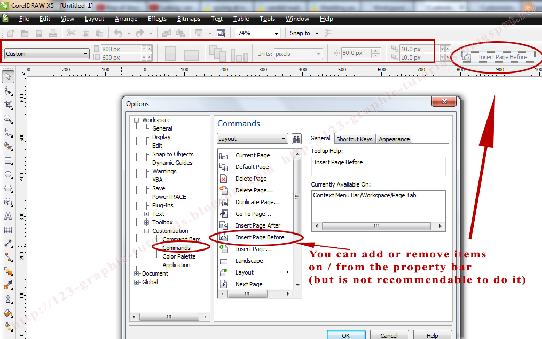Viewport: 542px width, 339px height.
Task: Select the Shape tool in the toolbox
Action: tap(7, 91)
